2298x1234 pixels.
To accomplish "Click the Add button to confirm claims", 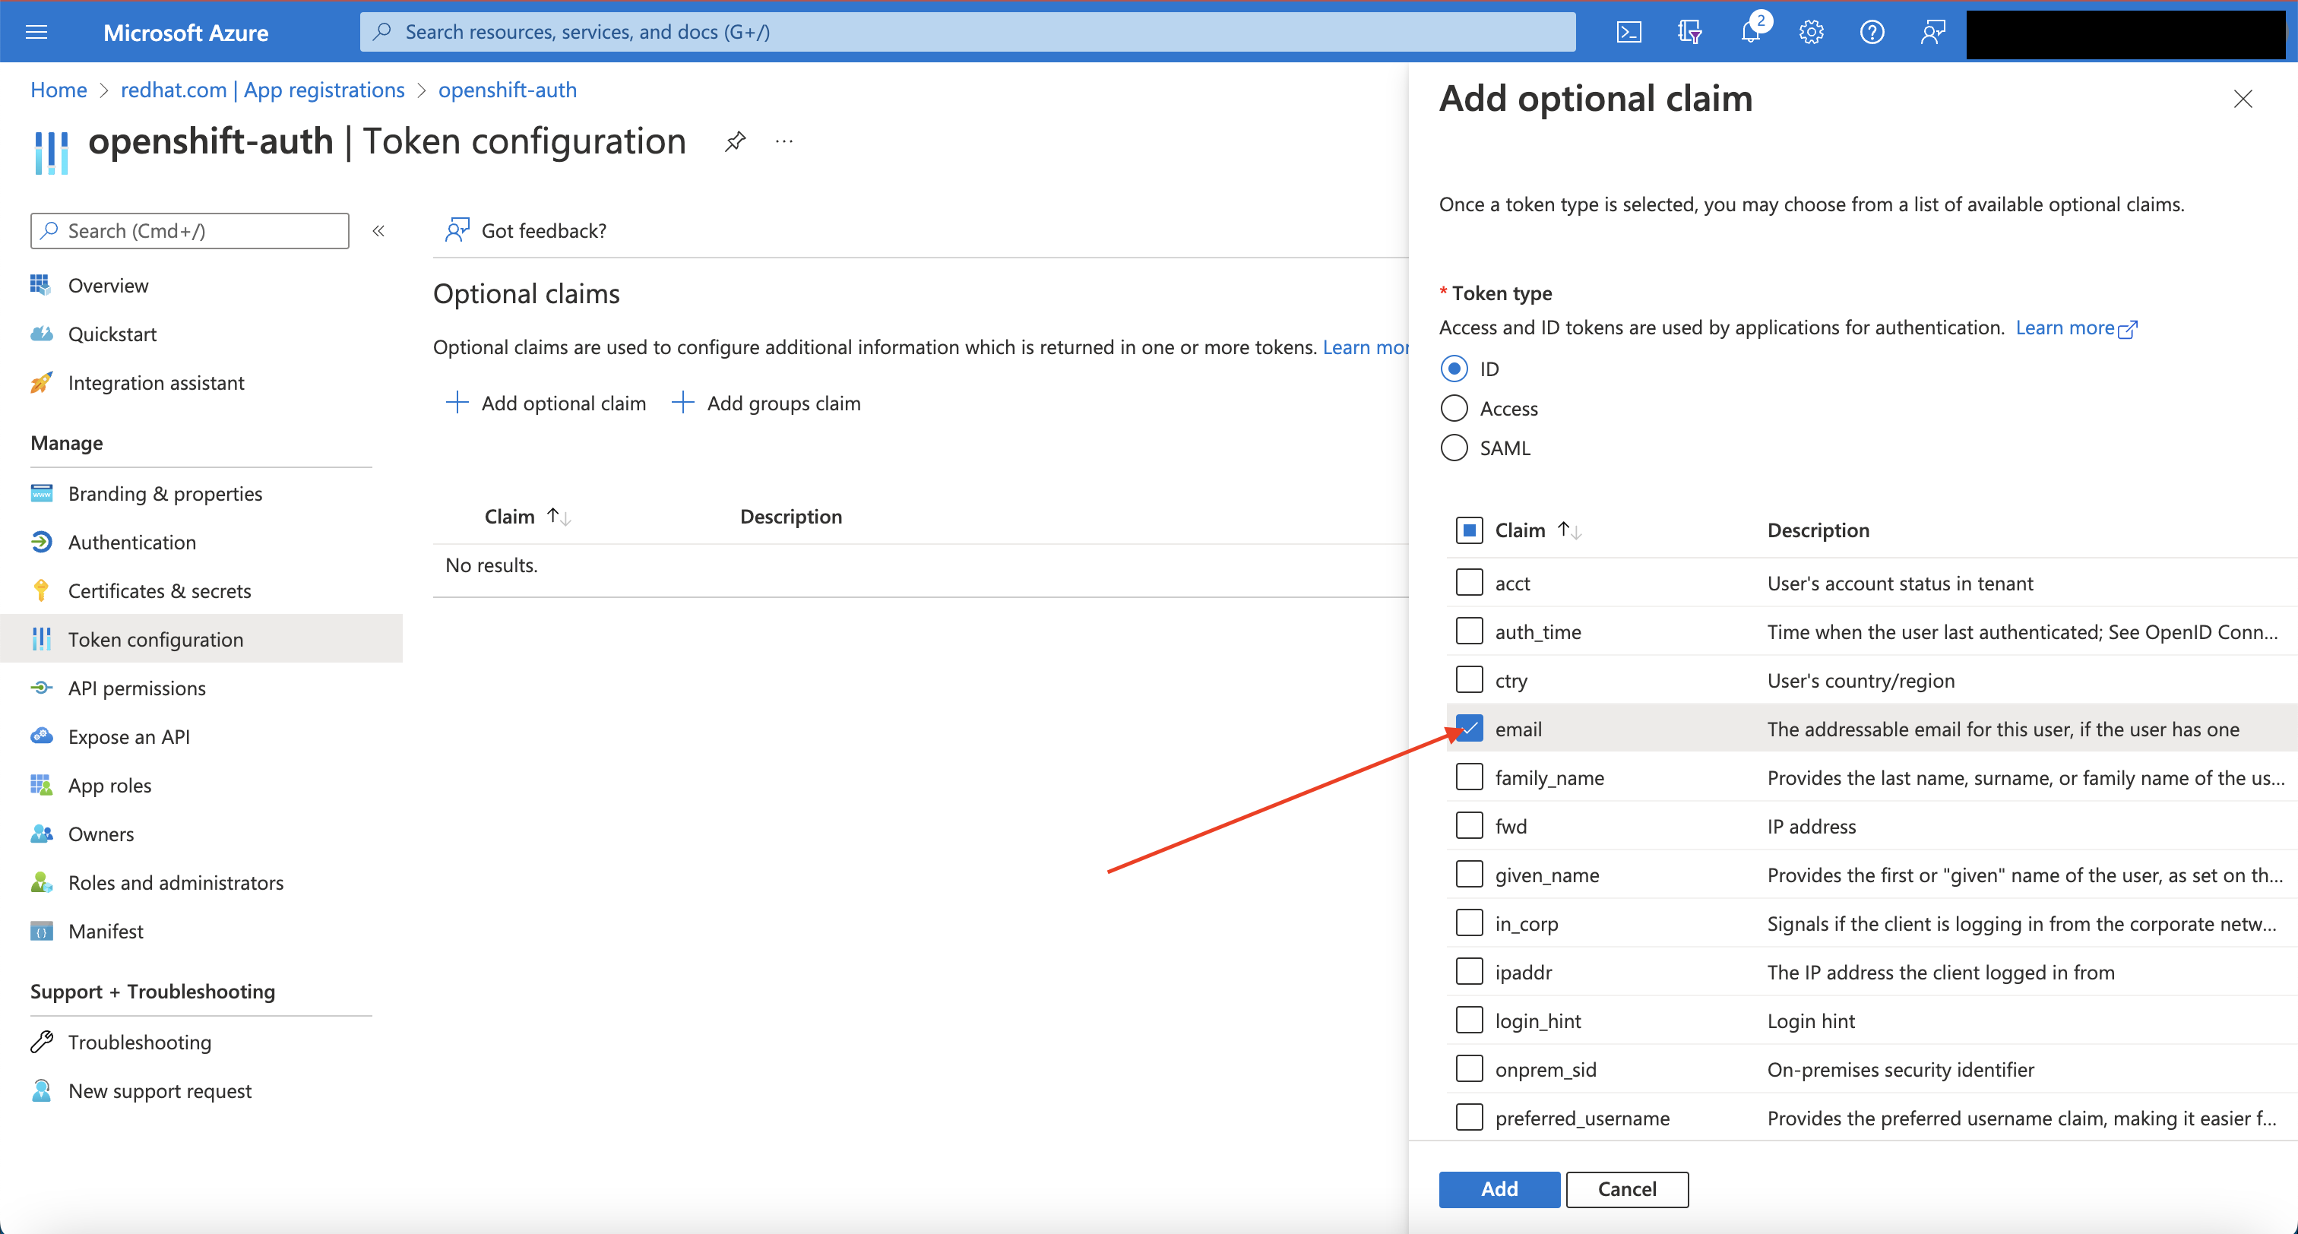I will [1498, 1188].
